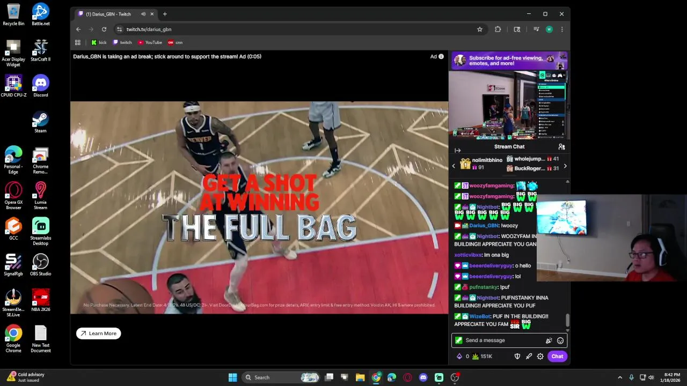Open the bits balance icon below chat

pos(459,357)
